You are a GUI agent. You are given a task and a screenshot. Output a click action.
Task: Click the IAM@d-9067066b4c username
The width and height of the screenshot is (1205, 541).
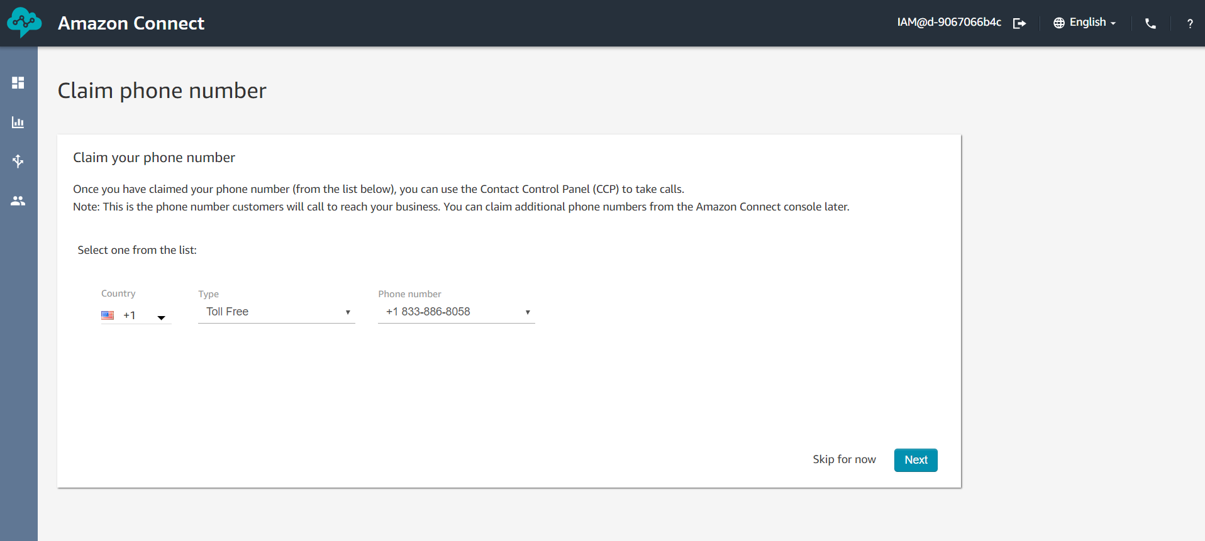click(x=949, y=22)
